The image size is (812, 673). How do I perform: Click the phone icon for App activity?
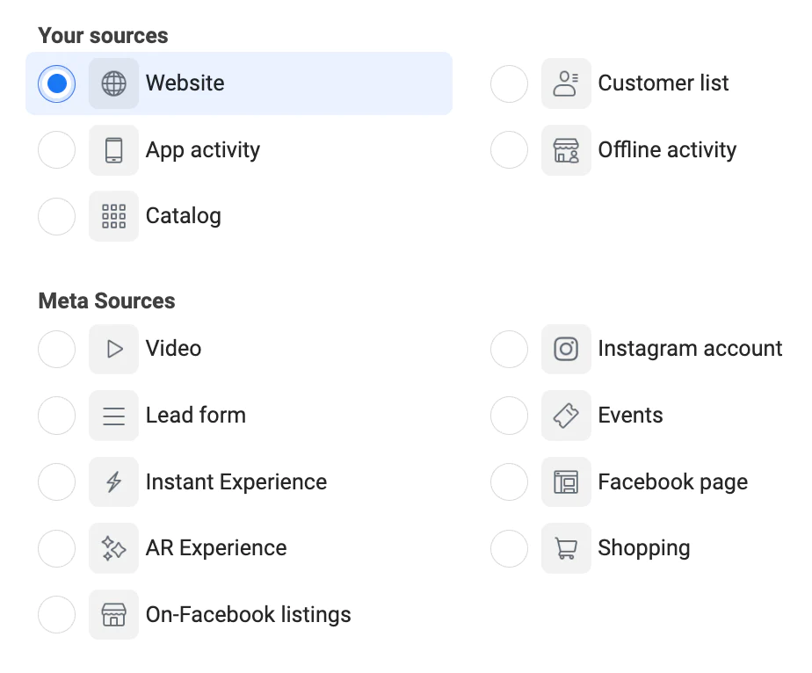(x=113, y=150)
